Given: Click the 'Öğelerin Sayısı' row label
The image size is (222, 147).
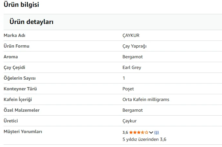Looking at the screenshot, I should click(20, 78).
